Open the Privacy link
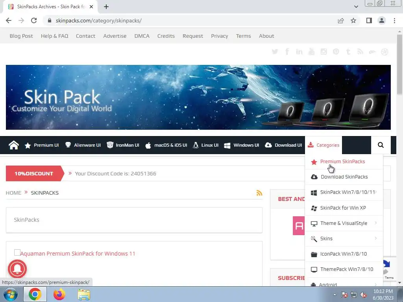The height and width of the screenshot is (302, 403). click(220, 36)
